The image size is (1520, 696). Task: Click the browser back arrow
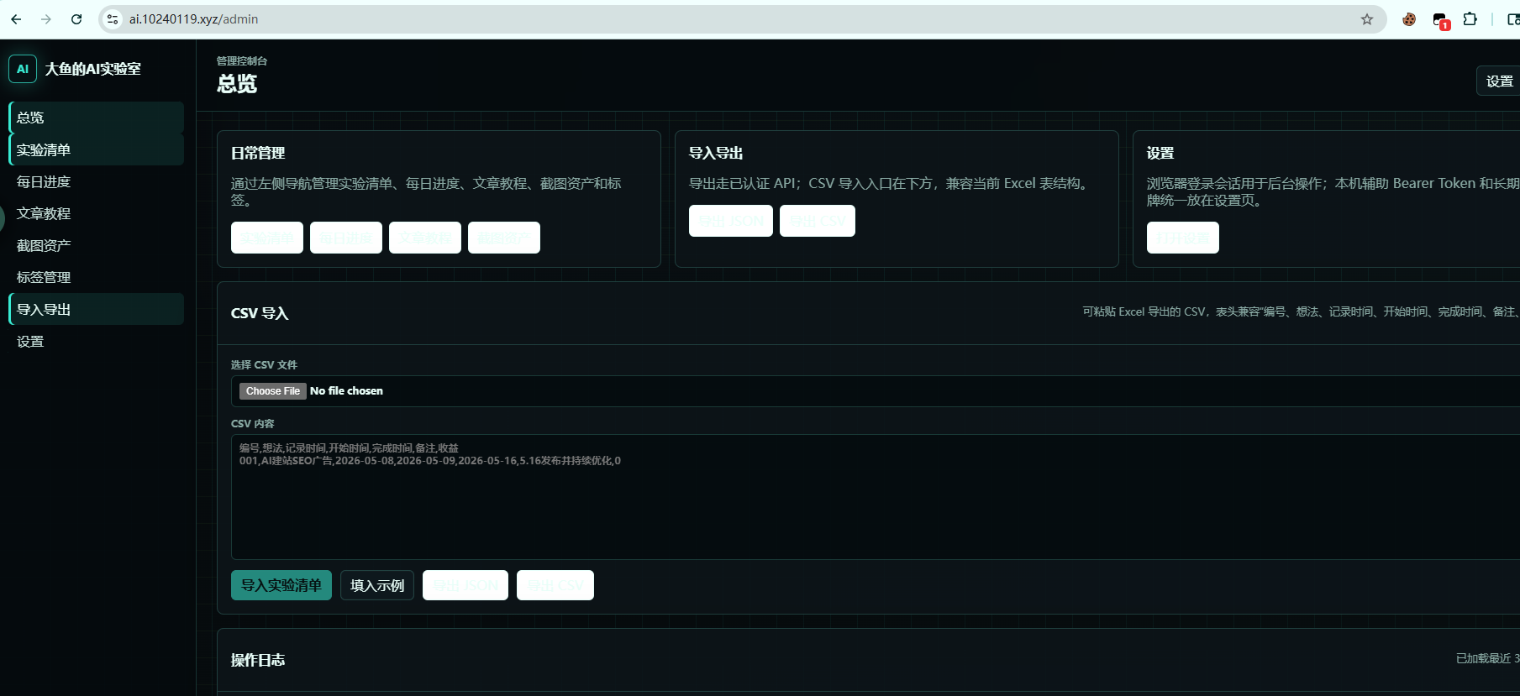(16, 19)
